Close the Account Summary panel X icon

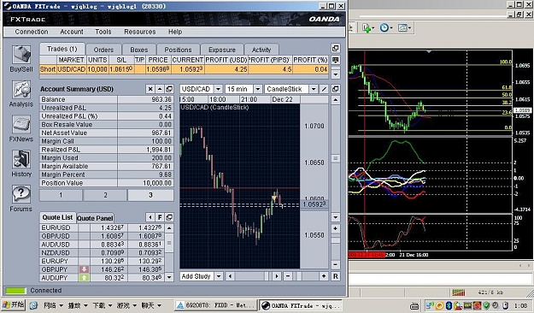pos(150,89)
